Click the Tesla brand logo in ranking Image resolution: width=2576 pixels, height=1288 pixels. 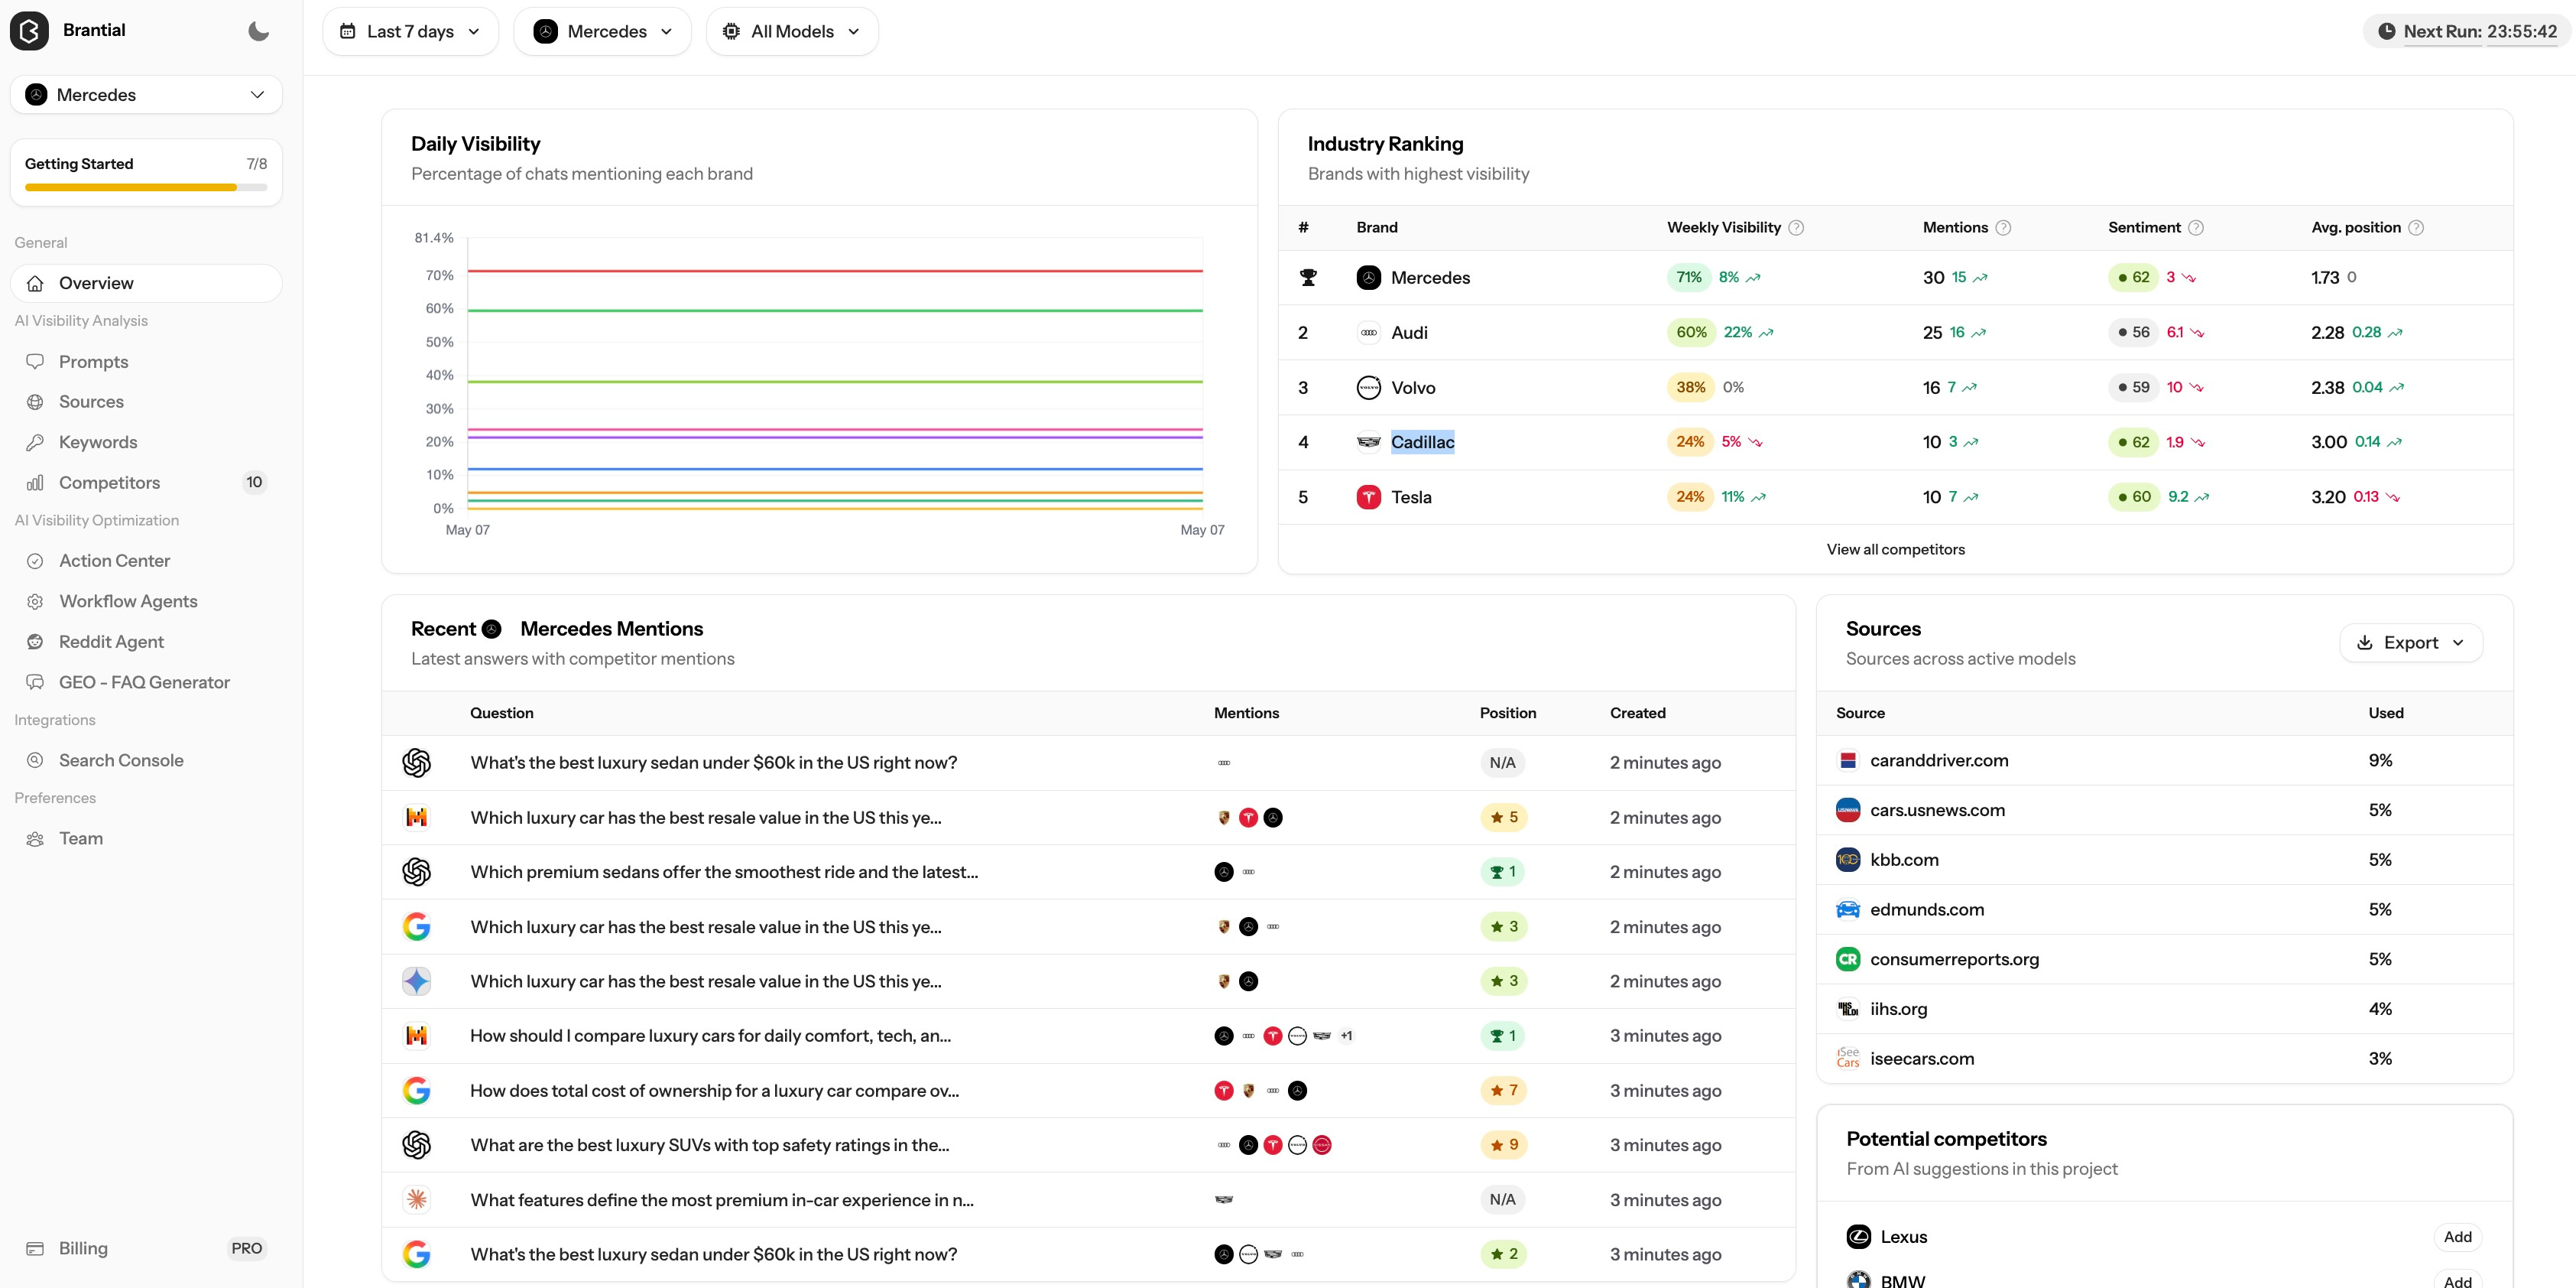(1369, 497)
